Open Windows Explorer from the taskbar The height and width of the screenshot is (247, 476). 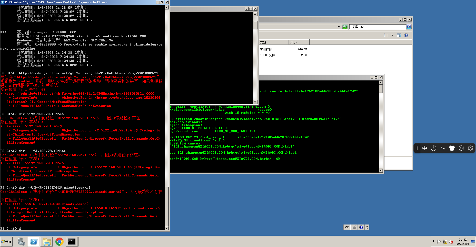pos(46,241)
